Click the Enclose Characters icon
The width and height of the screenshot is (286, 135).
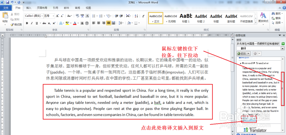click(87, 23)
